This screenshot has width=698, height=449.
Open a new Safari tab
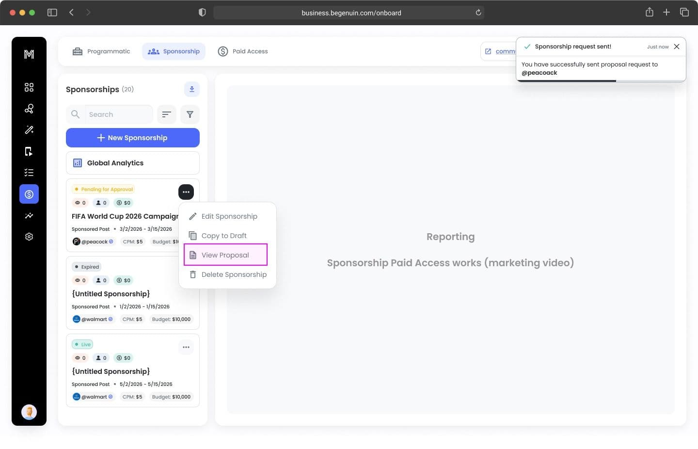point(666,12)
